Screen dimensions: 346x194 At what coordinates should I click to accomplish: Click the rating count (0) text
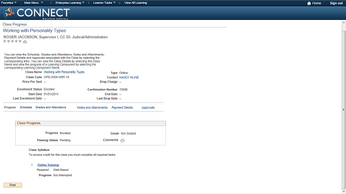[25, 42]
